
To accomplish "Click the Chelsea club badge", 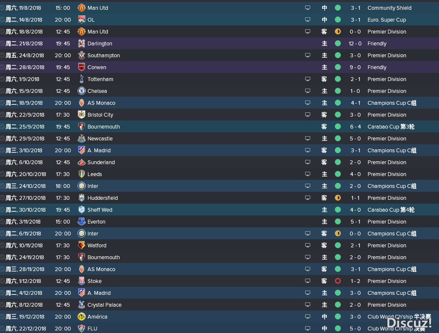I will 81,91.
